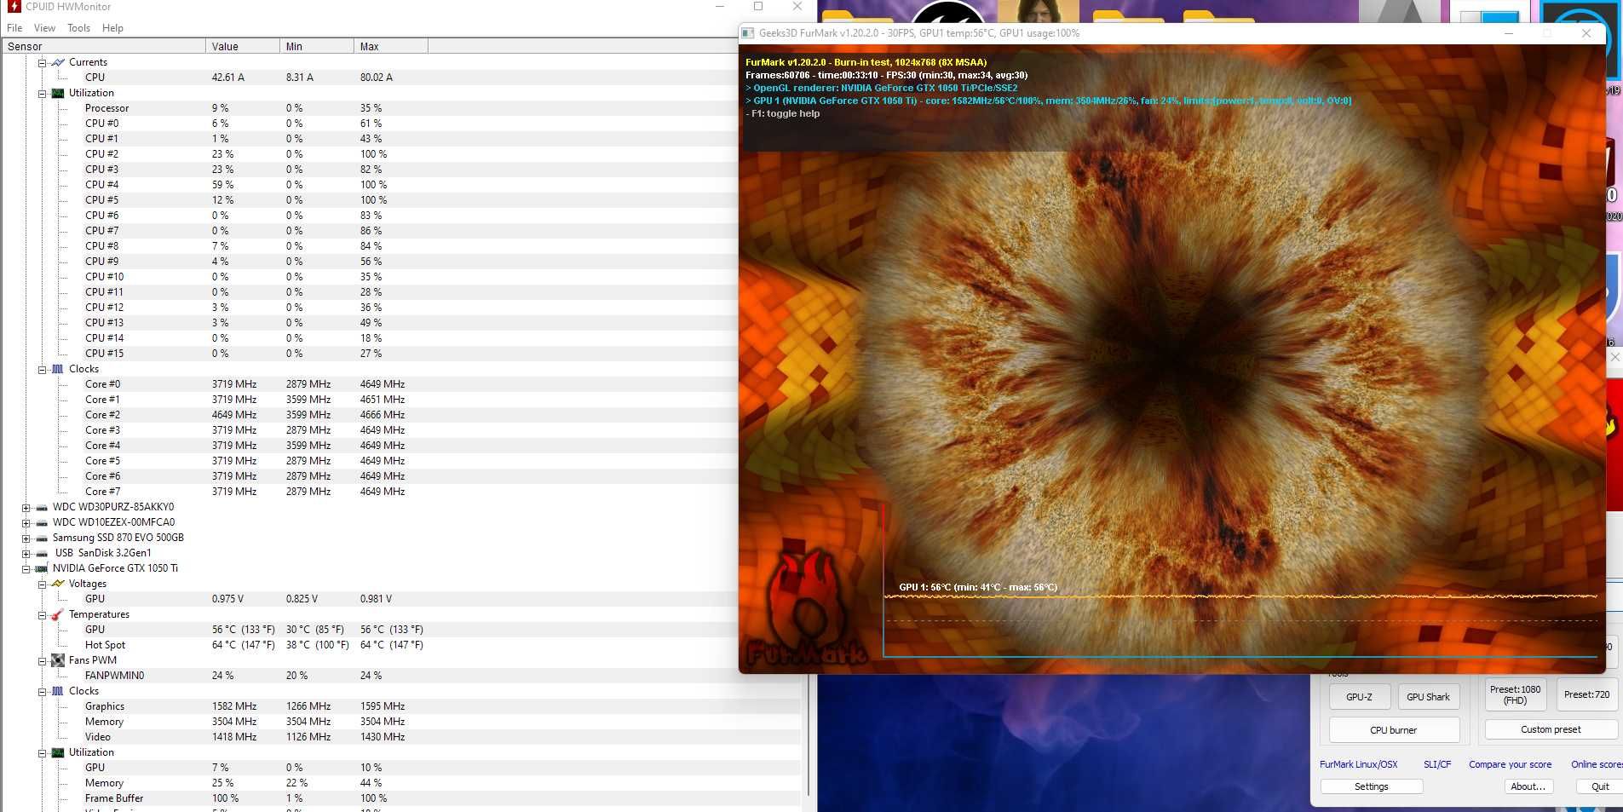Click the FurMark window title bar icon
Image resolution: width=1623 pixels, height=812 pixels.
pyautogui.click(x=748, y=33)
